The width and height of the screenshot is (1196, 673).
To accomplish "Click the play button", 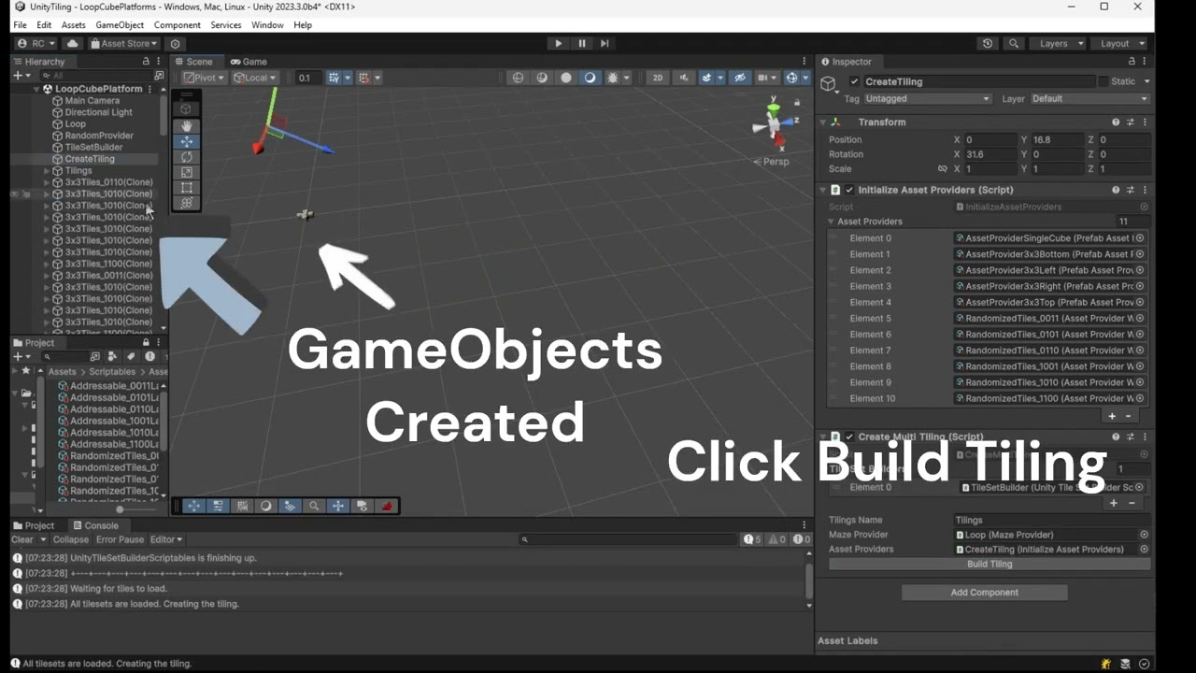I will (558, 43).
